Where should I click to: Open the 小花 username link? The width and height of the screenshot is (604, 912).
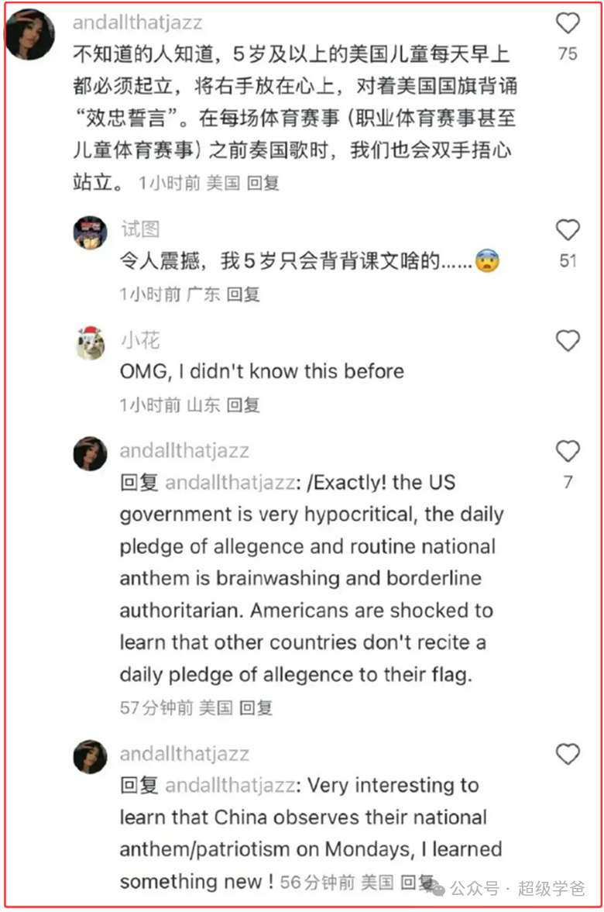click(x=140, y=339)
